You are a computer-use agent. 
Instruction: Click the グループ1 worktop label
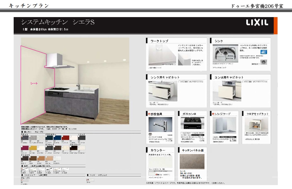tap(25, 178)
